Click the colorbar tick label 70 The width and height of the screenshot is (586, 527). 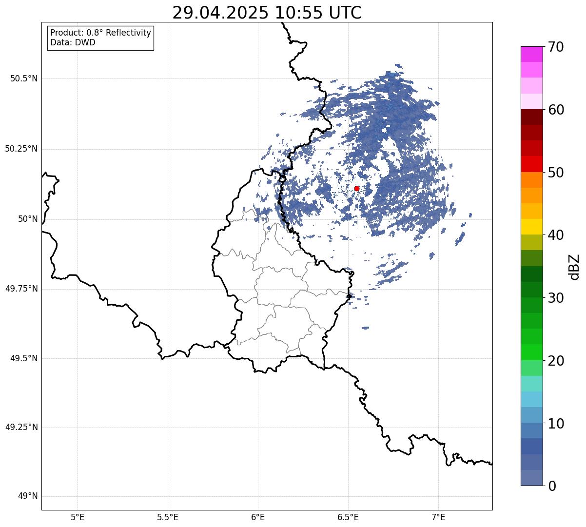click(556, 47)
